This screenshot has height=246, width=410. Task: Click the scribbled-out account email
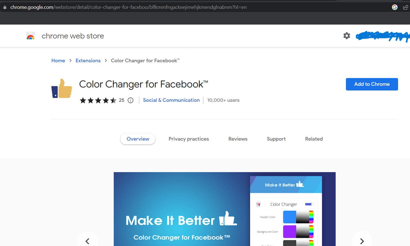(383, 36)
